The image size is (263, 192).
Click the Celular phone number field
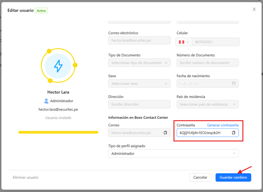pyautogui.click(x=216, y=42)
